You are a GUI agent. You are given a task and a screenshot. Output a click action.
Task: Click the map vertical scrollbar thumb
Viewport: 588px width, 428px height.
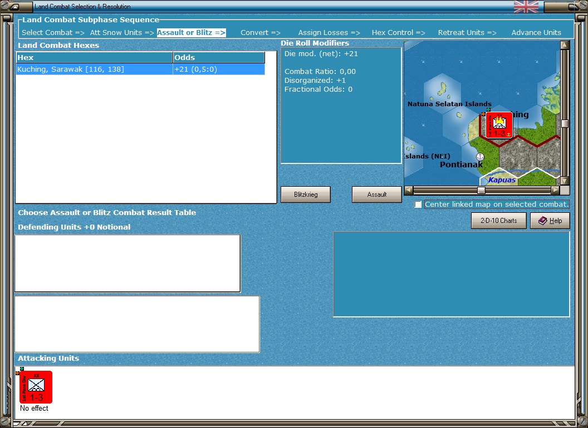pos(565,123)
